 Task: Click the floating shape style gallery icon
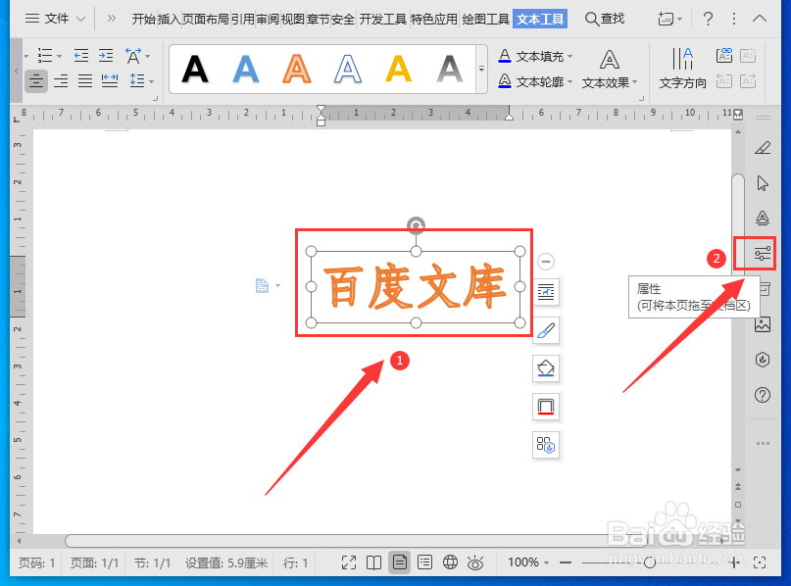coord(546,445)
